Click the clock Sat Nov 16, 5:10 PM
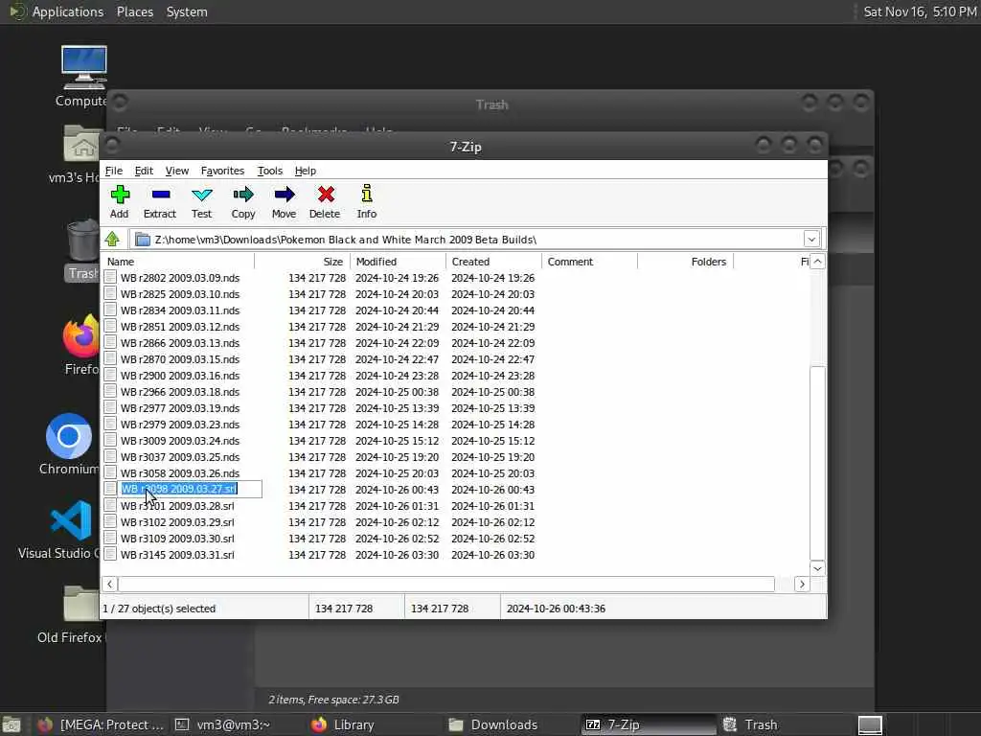 click(x=920, y=11)
